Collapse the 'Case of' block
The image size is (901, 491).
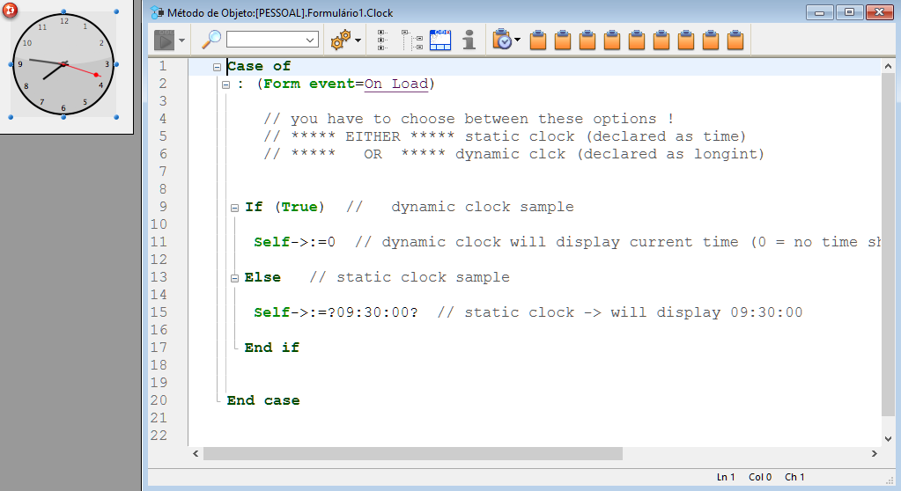pyautogui.click(x=217, y=67)
